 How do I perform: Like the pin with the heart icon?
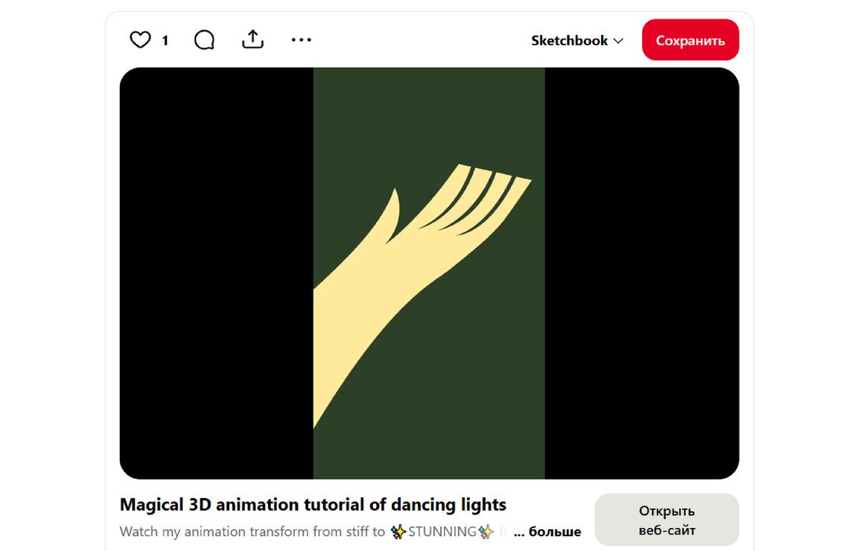(x=140, y=40)
